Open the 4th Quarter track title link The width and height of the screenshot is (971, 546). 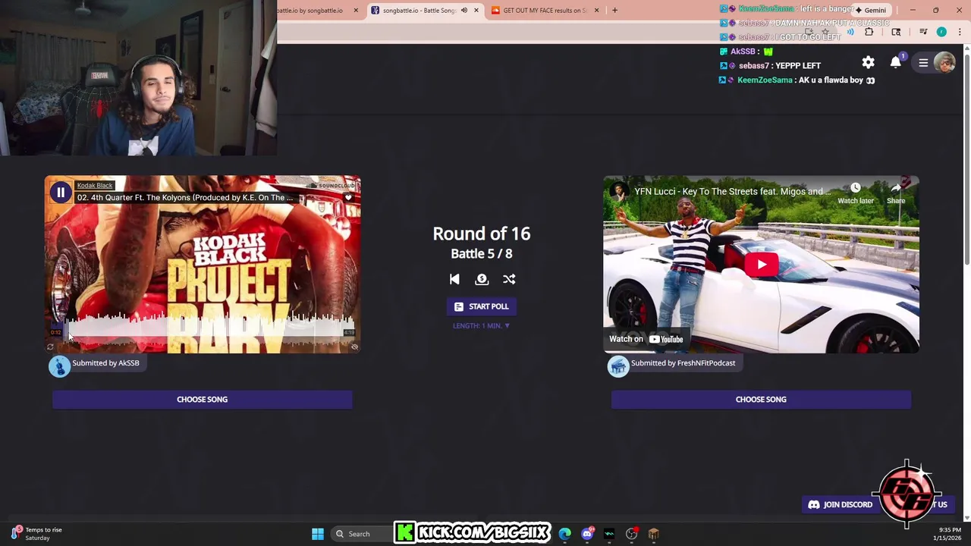point(184,197)
